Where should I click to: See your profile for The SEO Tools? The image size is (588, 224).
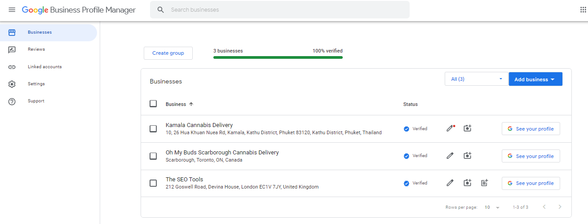click(x=531, y=183)
